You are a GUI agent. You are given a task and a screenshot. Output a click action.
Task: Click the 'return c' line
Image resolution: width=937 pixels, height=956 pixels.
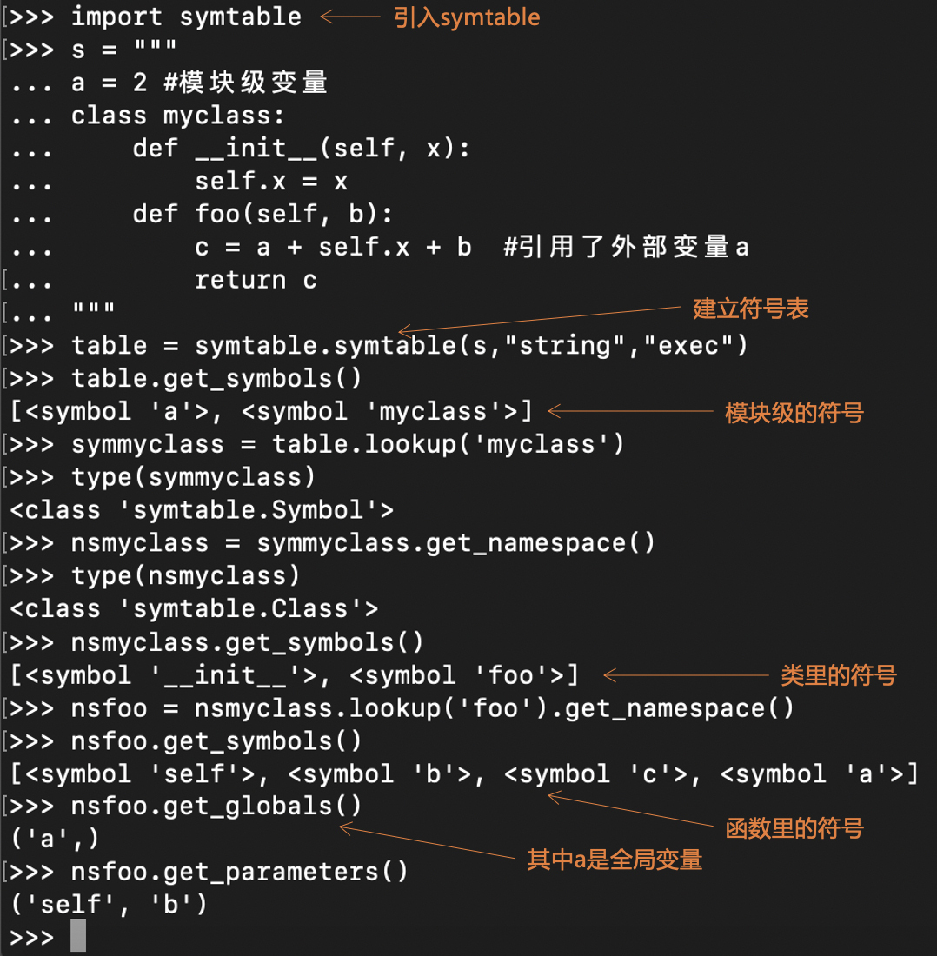(256, 280)
